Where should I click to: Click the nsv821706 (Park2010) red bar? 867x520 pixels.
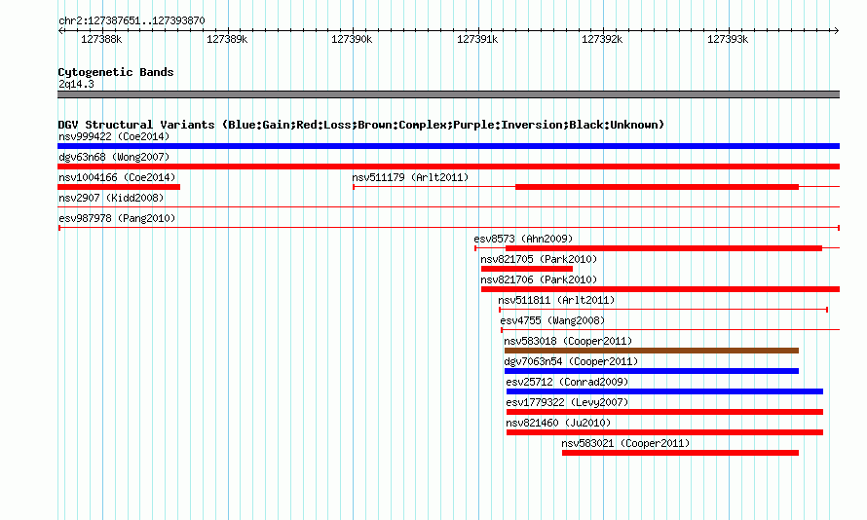(660, 289)
